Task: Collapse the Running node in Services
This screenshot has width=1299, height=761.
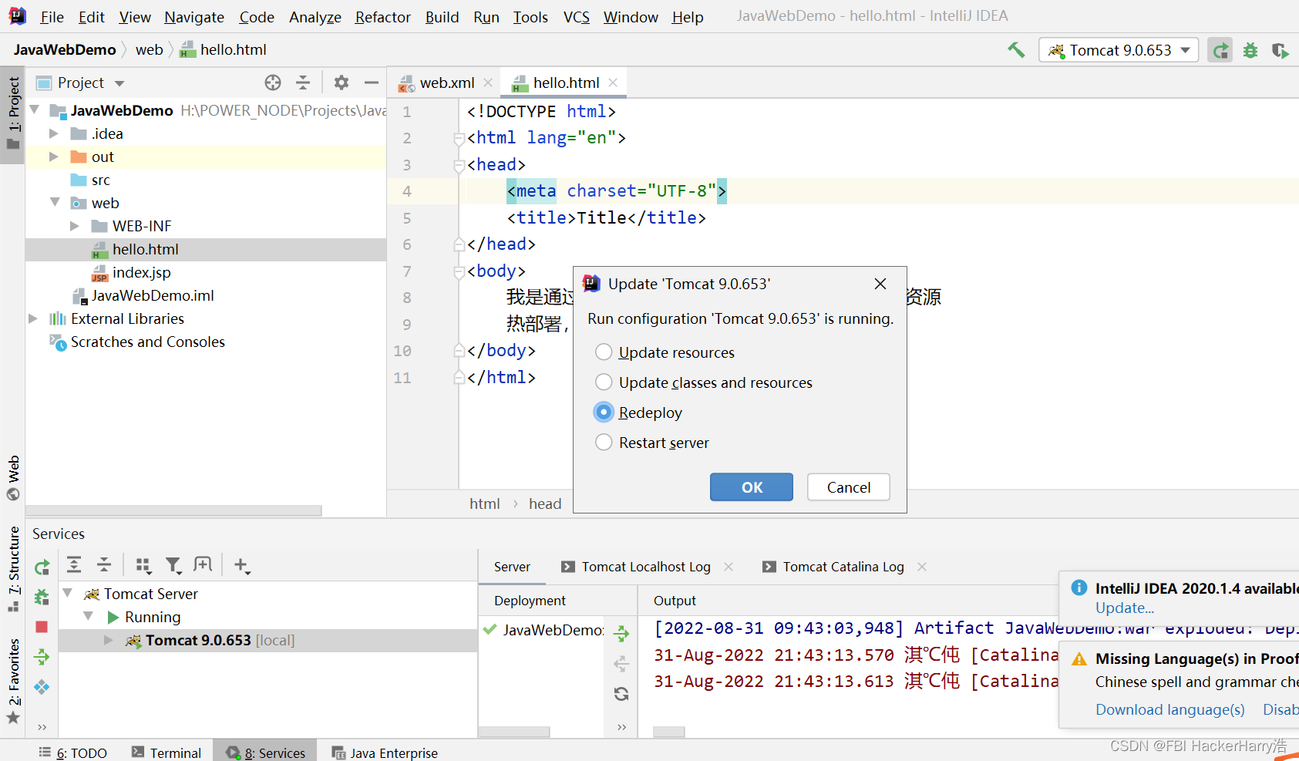Action: [89, 616]
